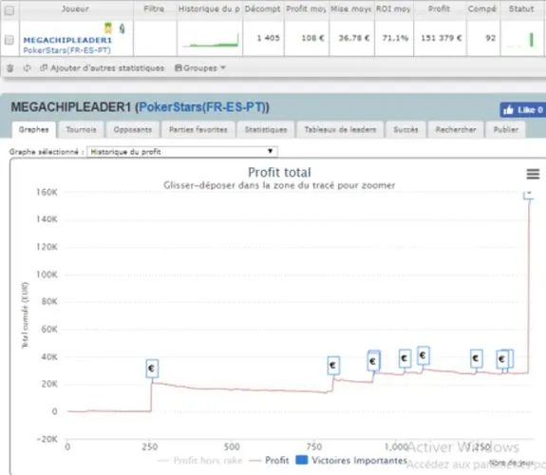Screen dimensions: 546x475
Task: Click the euro win marker near game 250
Action: coord(152,369)
